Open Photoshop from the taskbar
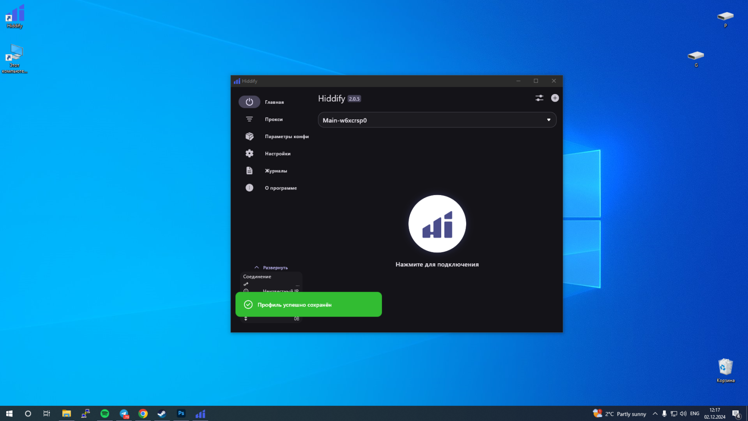Screen dimensions: 748x421 tap(181, 413)
